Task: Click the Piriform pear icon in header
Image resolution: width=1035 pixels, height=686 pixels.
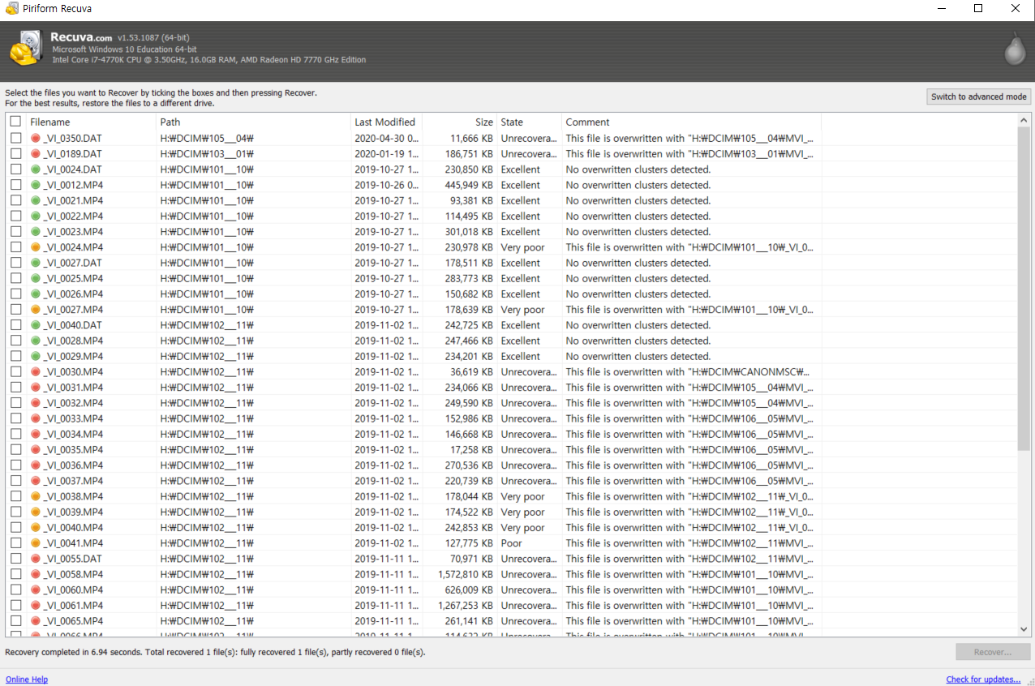Action: [x=1015, y=49]
